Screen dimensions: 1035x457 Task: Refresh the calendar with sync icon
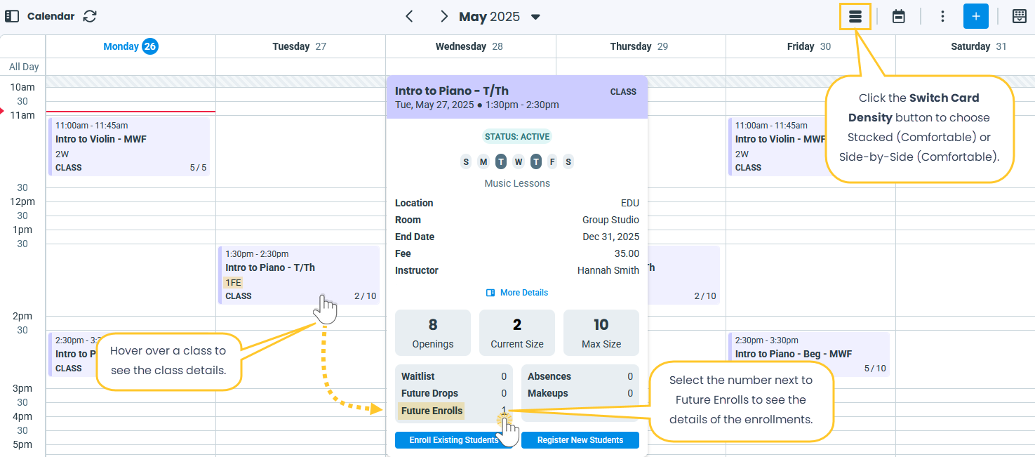[90, 16]
